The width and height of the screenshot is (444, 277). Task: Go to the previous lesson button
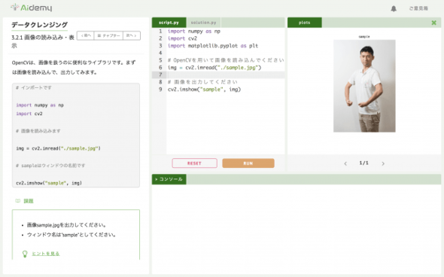[x=86, y=35]
